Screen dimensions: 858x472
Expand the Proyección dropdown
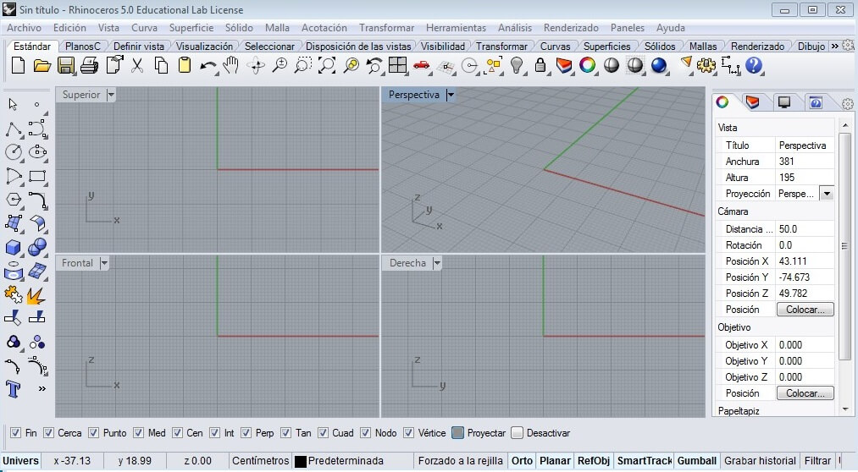coord(828,194)
